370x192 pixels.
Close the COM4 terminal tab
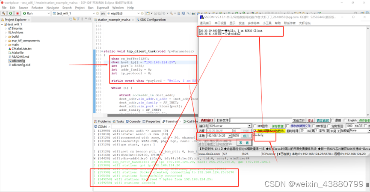pyautogui.click(x=109, y=127)
